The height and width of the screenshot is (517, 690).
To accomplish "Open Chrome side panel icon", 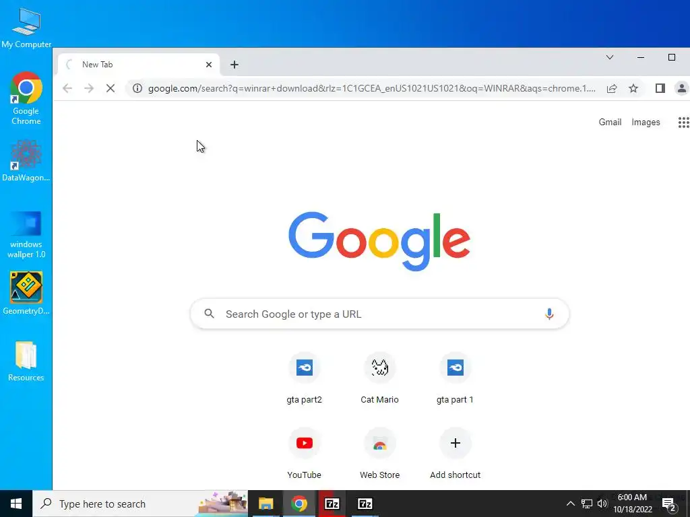I will pyautogui.click(x=660, y=88).
